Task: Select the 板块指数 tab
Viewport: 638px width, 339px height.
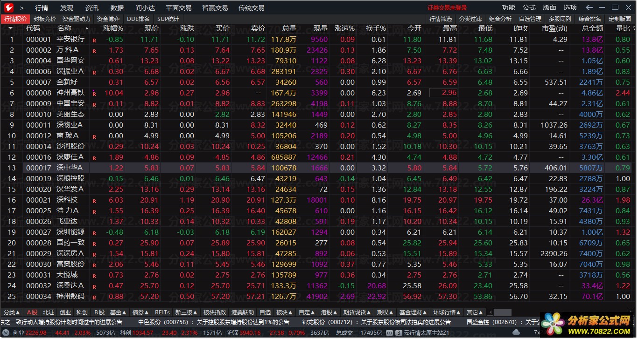Action: (215, 312)
